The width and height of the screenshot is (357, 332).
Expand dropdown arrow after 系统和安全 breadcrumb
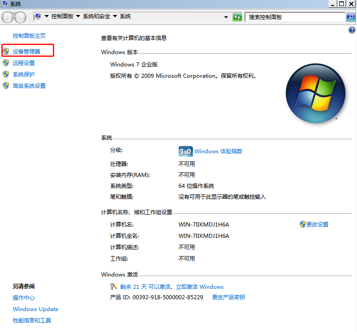115,16
